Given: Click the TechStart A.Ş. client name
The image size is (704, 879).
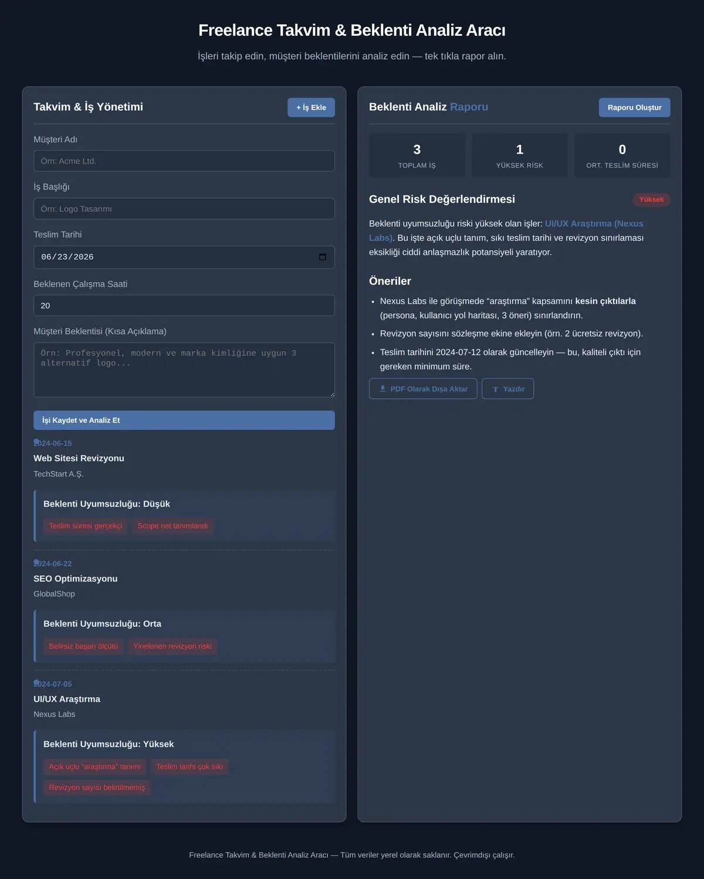Looking at the screenshot, I should pyautogui.click(x=59, y=474).
